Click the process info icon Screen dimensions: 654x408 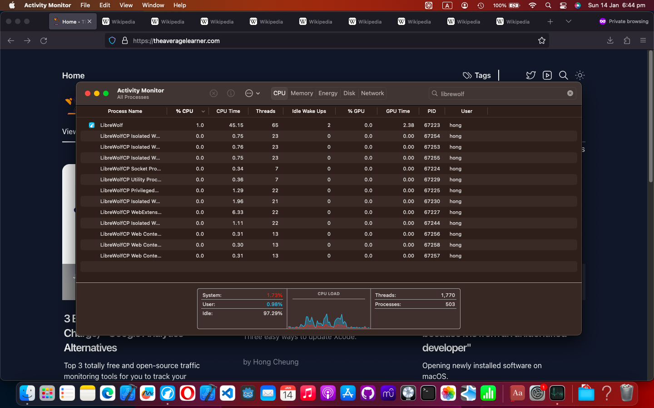231,93
